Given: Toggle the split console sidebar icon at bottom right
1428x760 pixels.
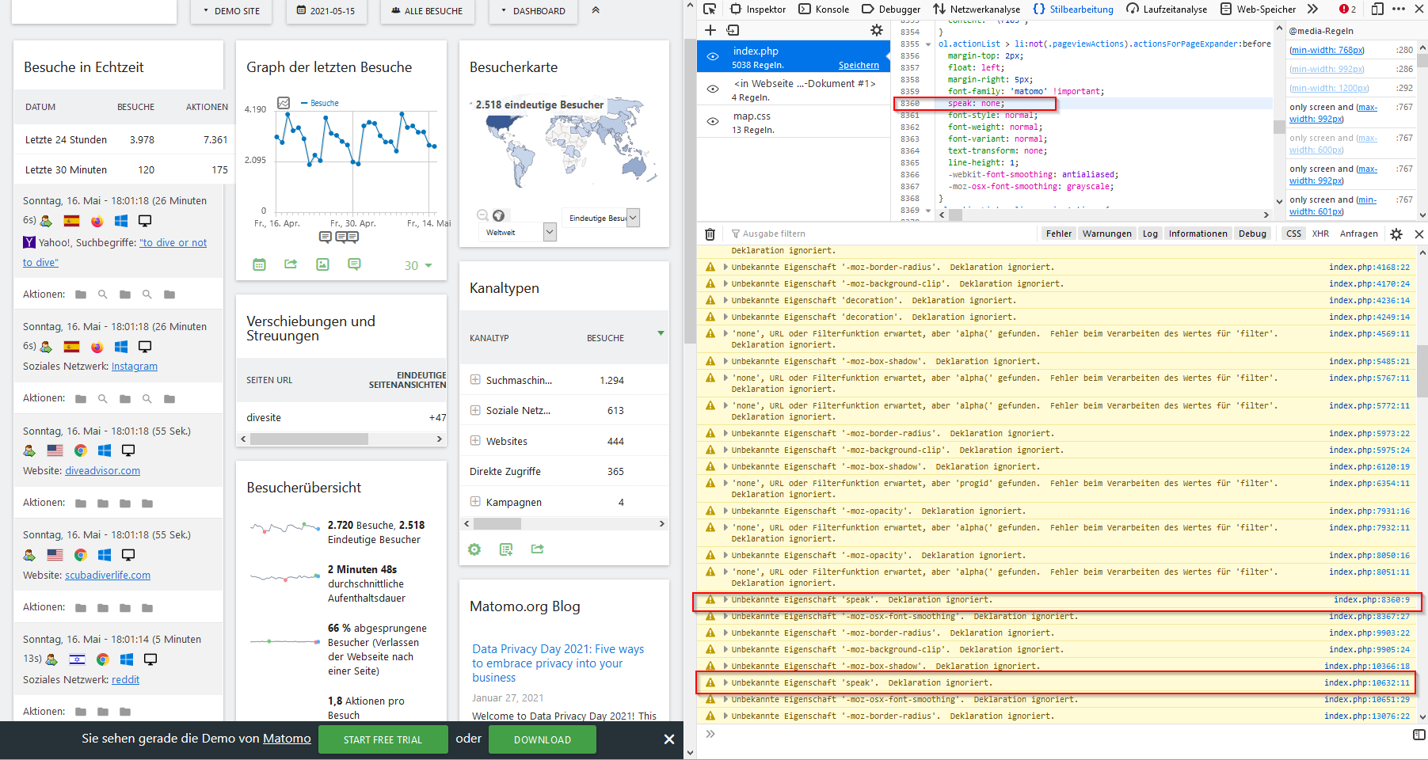Looking at the screenshot, I should (x=1419, y=735).
